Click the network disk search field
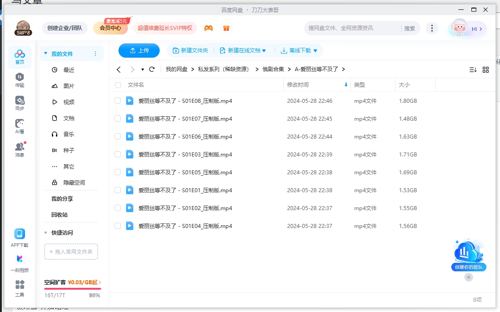The width and height of the screenshot is (500, 312). (353, 27)
